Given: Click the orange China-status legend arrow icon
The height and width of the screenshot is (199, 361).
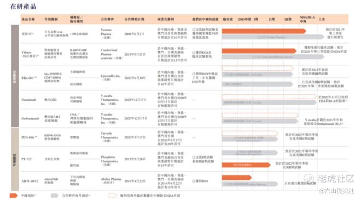Looking at the screenshot, I should [14, 196].
